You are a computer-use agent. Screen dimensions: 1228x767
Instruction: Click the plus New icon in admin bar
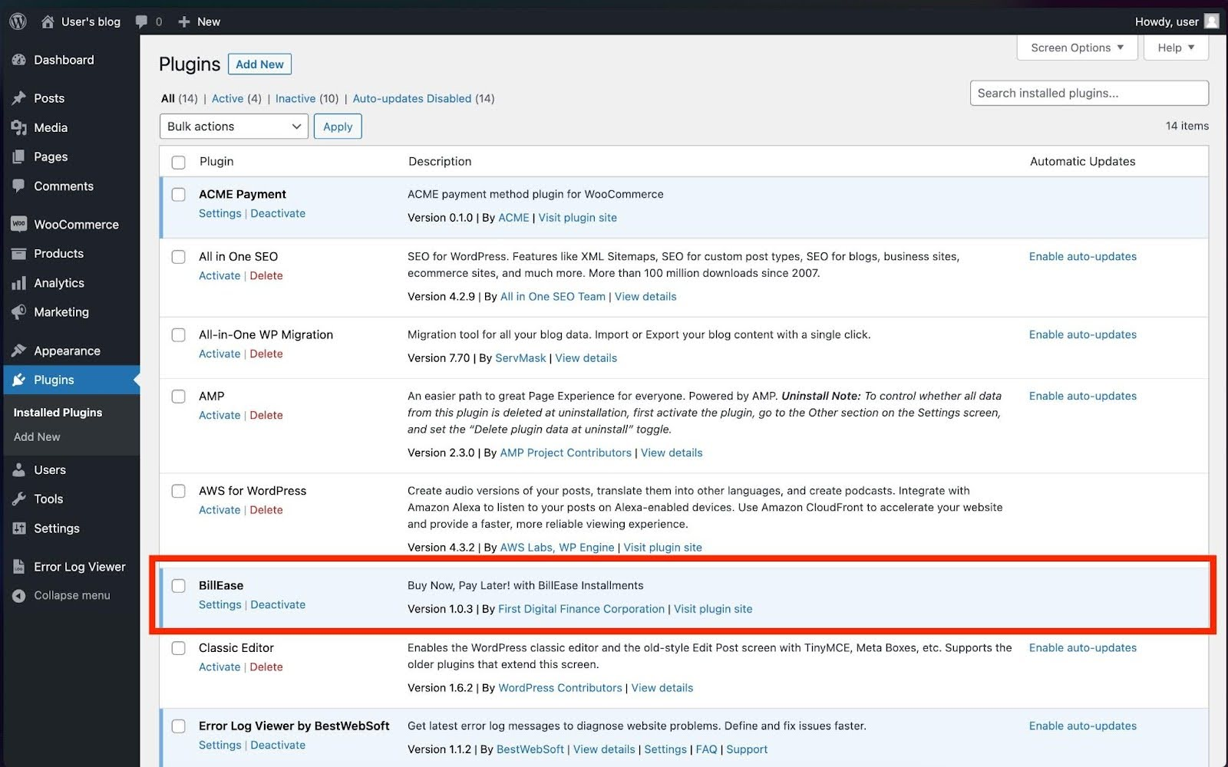184,21
